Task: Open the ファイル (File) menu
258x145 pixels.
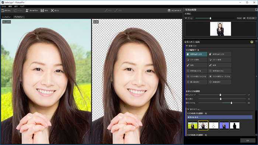Action: point(4,6)
